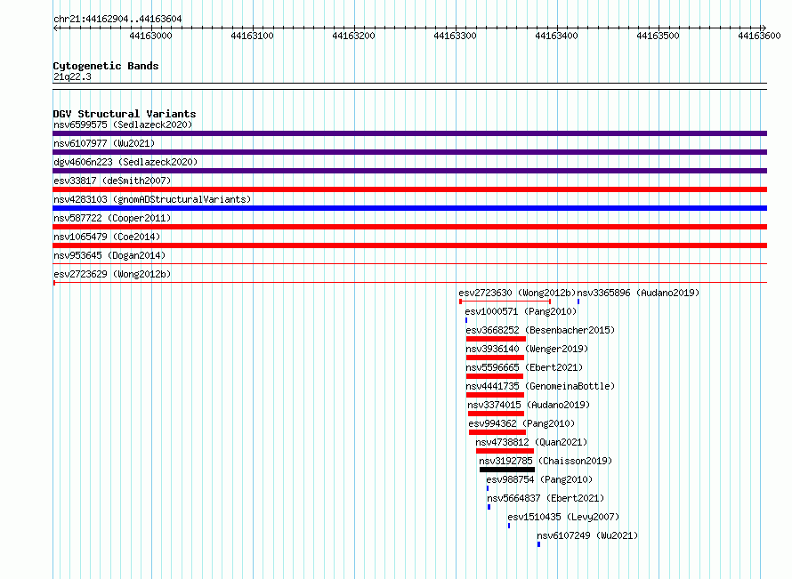Select the black nsv3192785 Chaisson2019 bar
The width and height of the screenshot is (792, 579).
tap(507, 470)
